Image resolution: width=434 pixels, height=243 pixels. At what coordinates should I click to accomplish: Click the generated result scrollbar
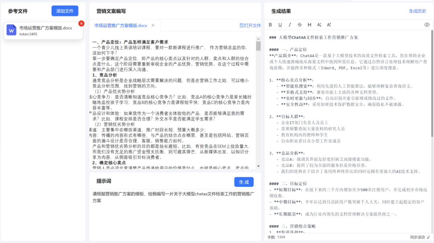(x=432, y=83)
